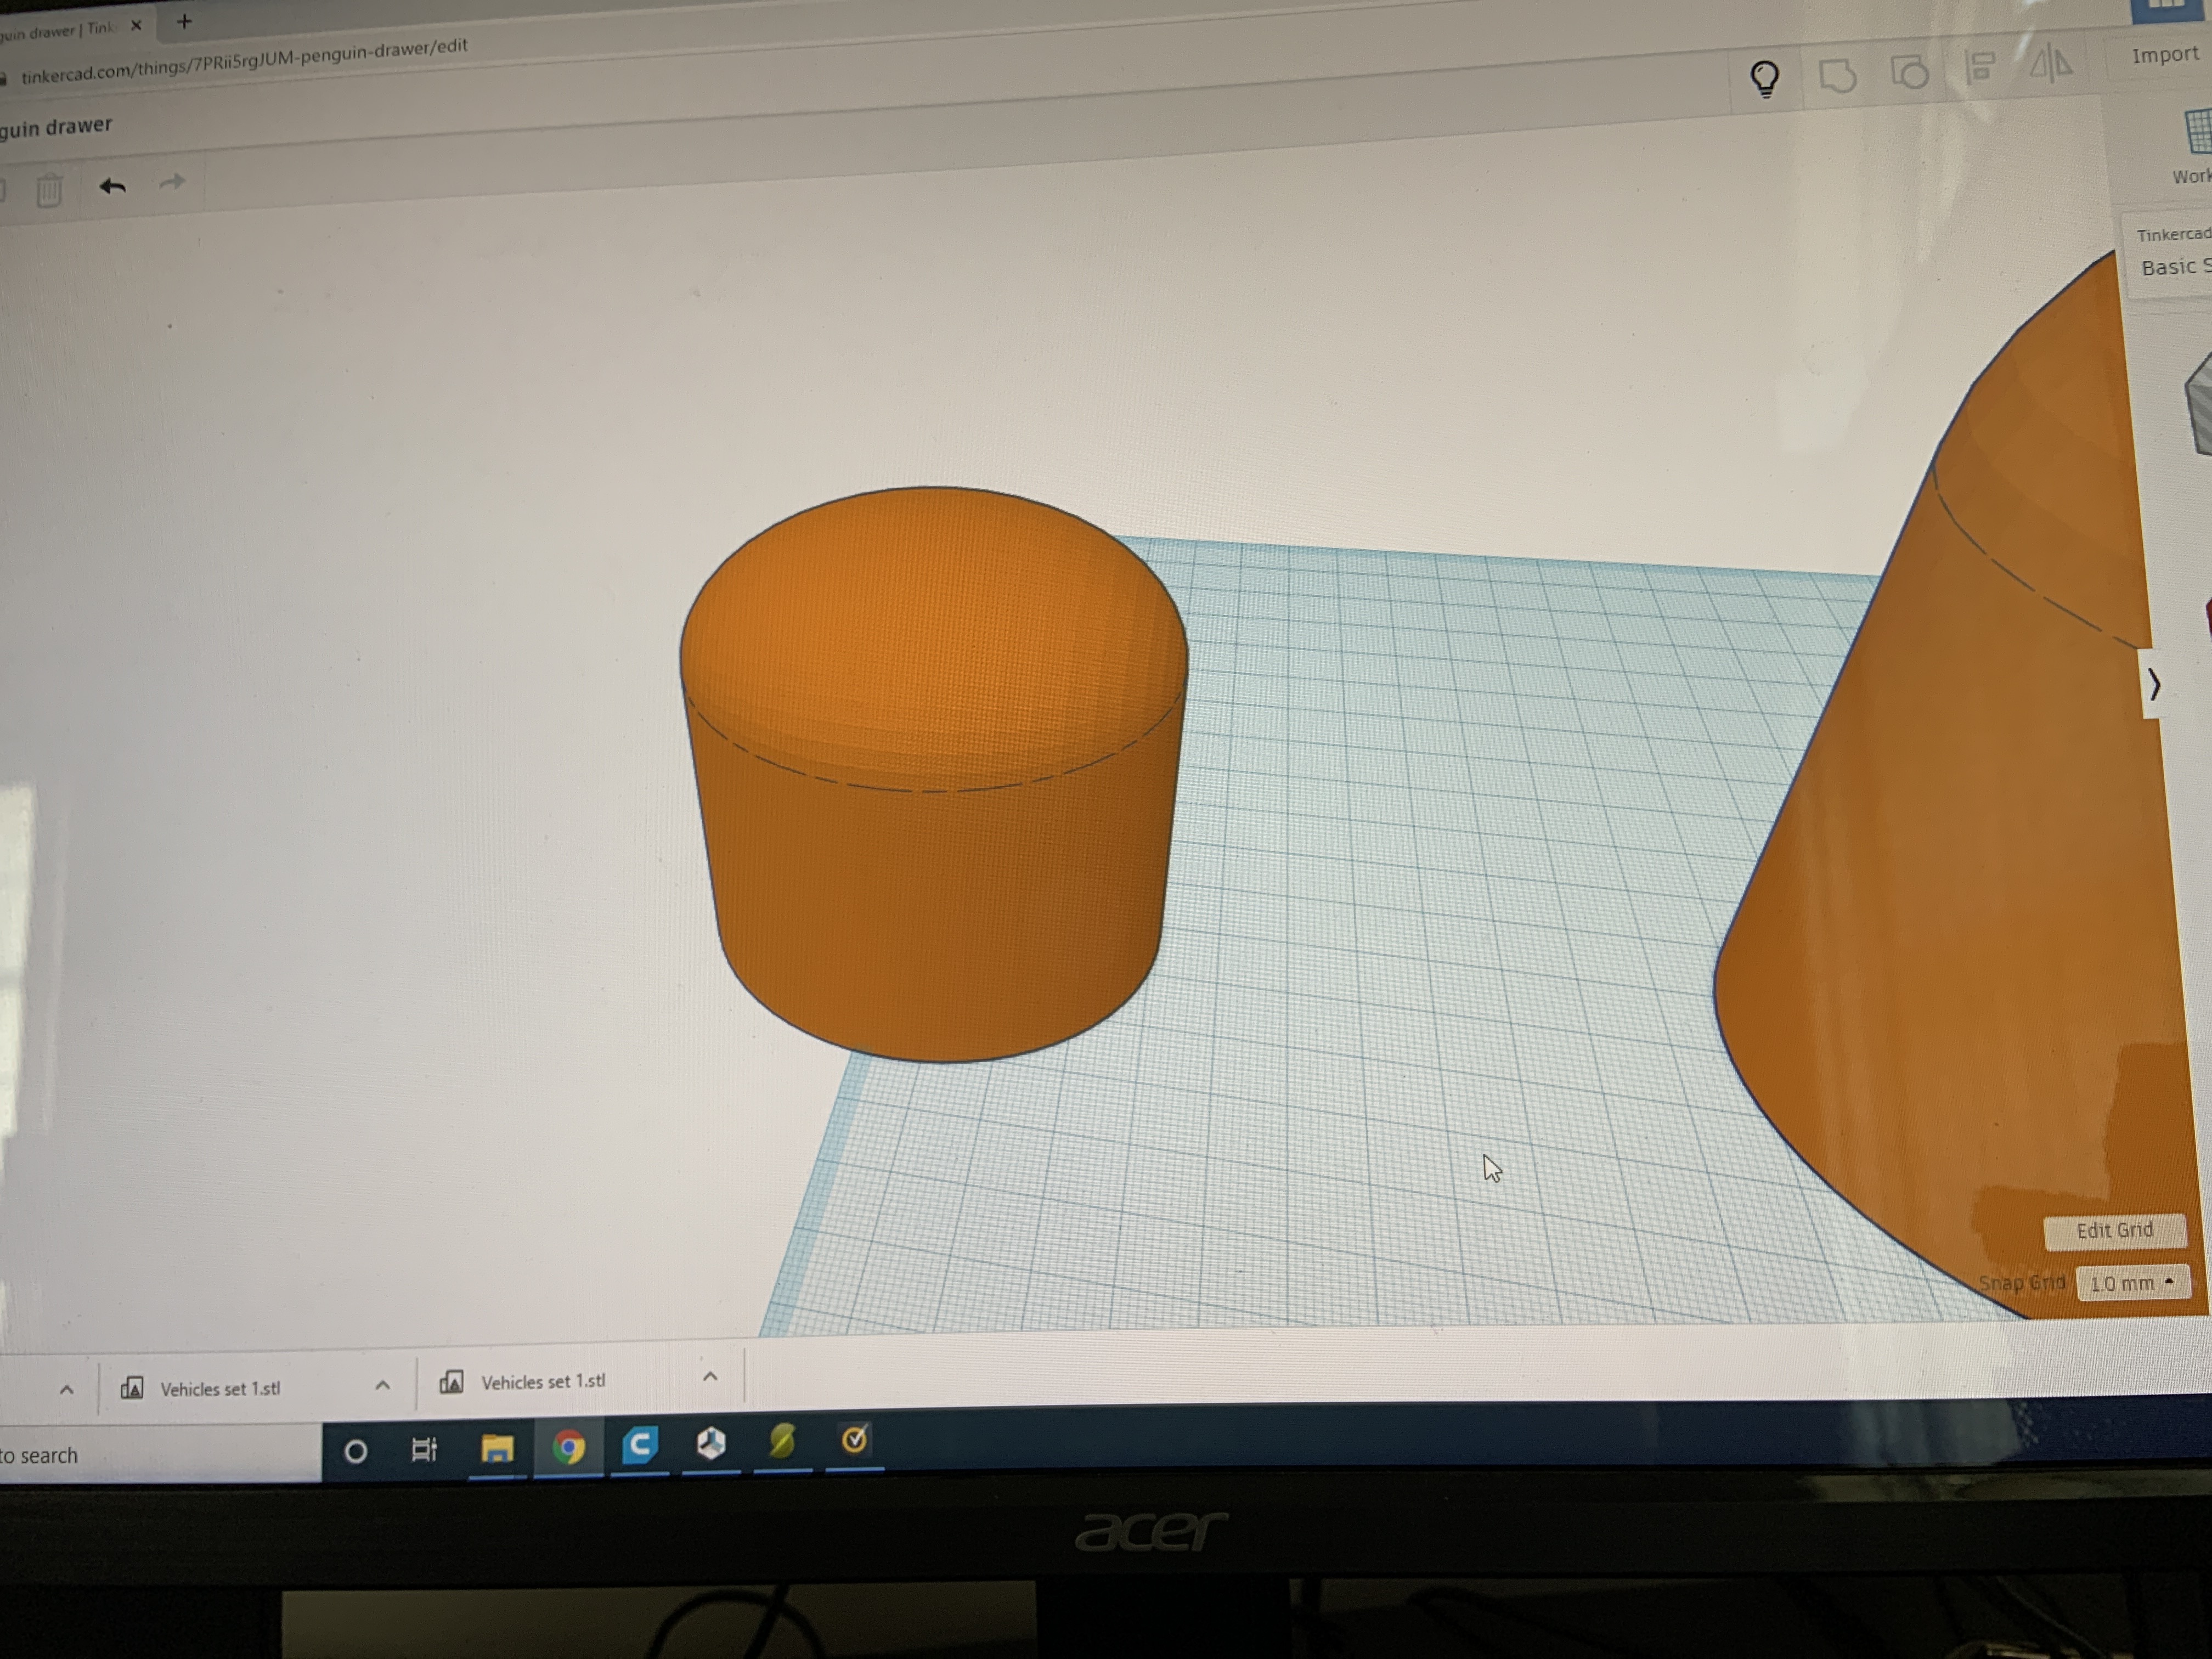Image resolution: width=2212 pixels, height=1659 pixels.
Task: Open File Explorer from the taskbar
Action: pyautogui.click(x=497, y=1448)
